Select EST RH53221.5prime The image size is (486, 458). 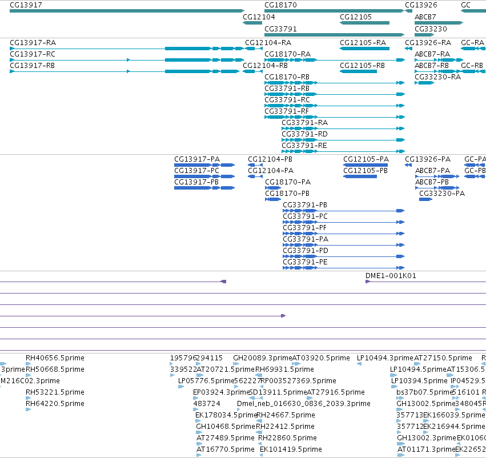[x=28, y=398]
